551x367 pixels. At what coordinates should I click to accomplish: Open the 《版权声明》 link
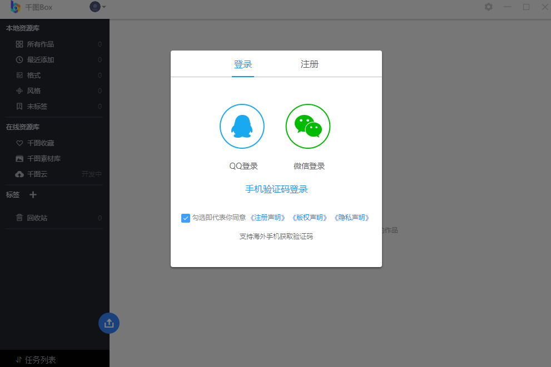pos(310,218)
